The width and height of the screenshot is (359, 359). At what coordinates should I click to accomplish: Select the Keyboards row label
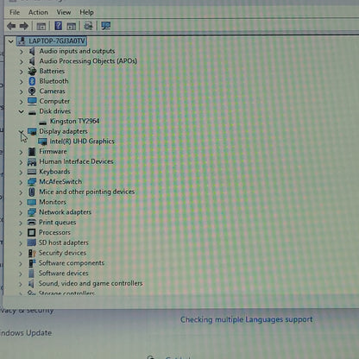(54, 172)
